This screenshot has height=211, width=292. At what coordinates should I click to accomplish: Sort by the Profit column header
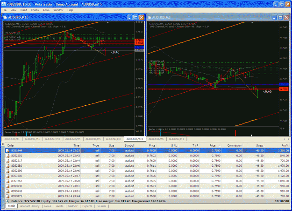pyautogui.click(x=277, y=145)
